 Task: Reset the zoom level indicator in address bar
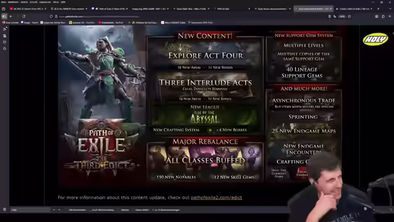342,17
